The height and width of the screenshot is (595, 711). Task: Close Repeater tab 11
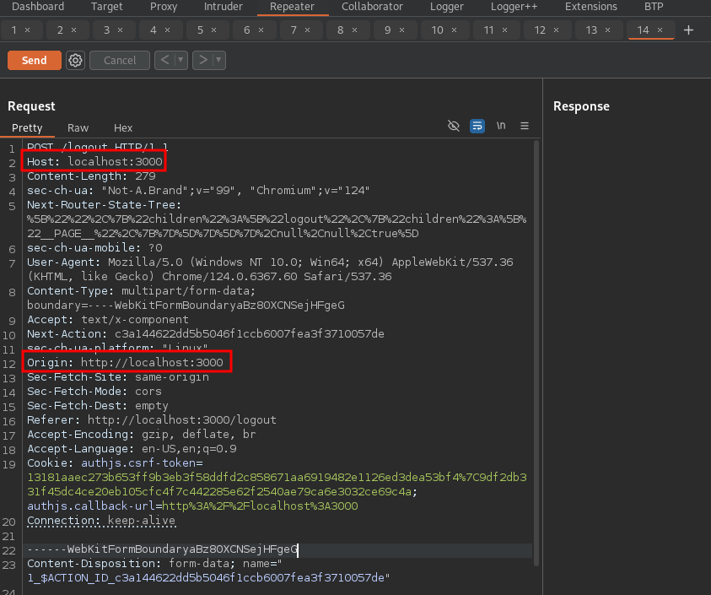504,30
